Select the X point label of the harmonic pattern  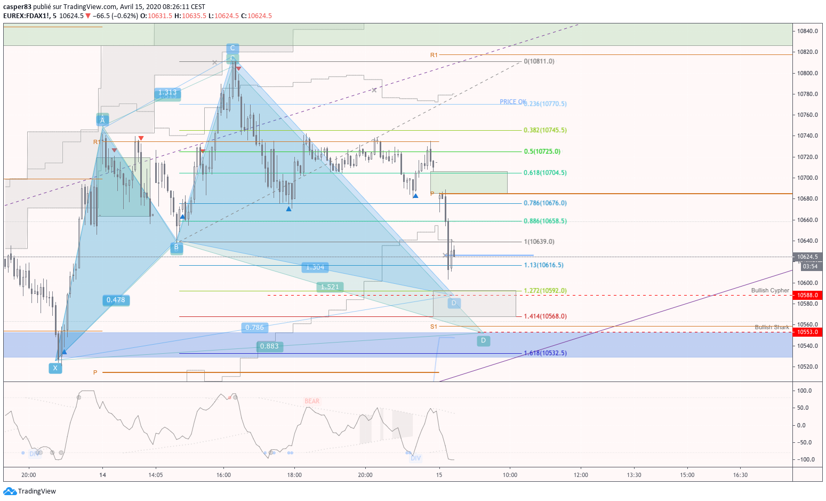55,368
